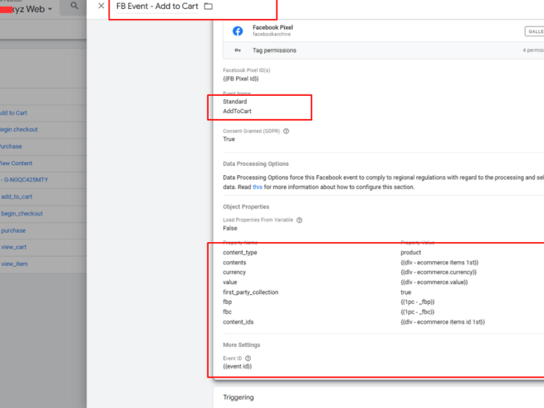Click the {{dlv - ecommerce items id 1st}} value
Image resolution: width=544 pixels, height=408 pixels.
pyautogui.click(x=443, y=322)
